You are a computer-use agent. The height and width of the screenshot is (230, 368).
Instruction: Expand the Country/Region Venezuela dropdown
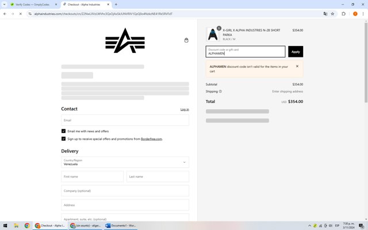point(125,162)
